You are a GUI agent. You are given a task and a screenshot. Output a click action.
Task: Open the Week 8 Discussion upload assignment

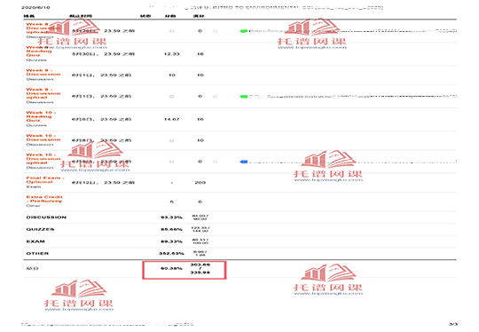click(43, 28)
